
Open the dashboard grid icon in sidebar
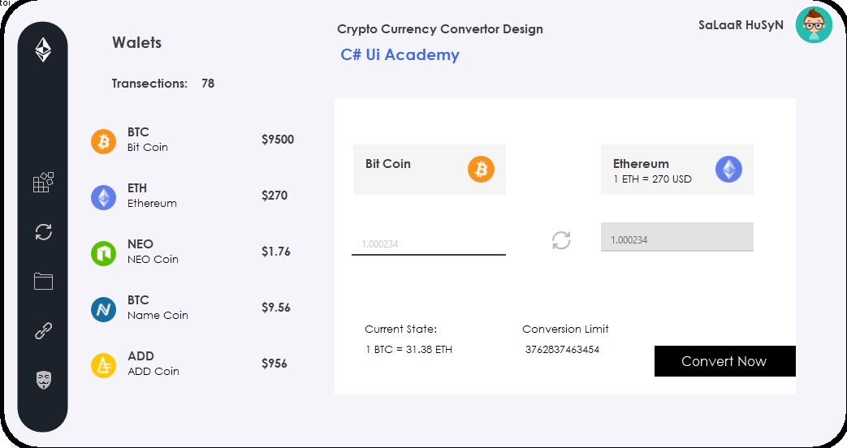pos(43,183)
